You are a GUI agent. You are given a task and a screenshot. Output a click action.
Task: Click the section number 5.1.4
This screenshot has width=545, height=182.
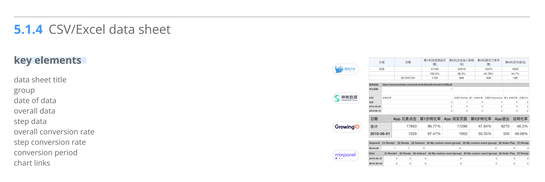click(28, 30)
